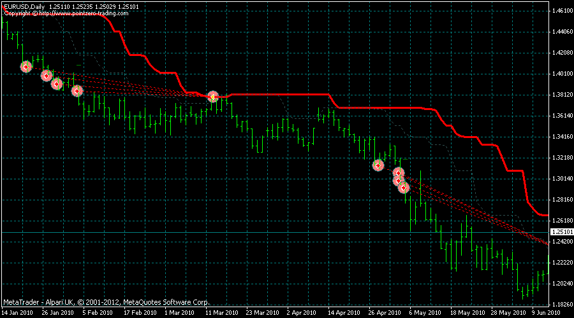Click the 1.26180 price scale label
574x318 pixels.
coord(563,221)
